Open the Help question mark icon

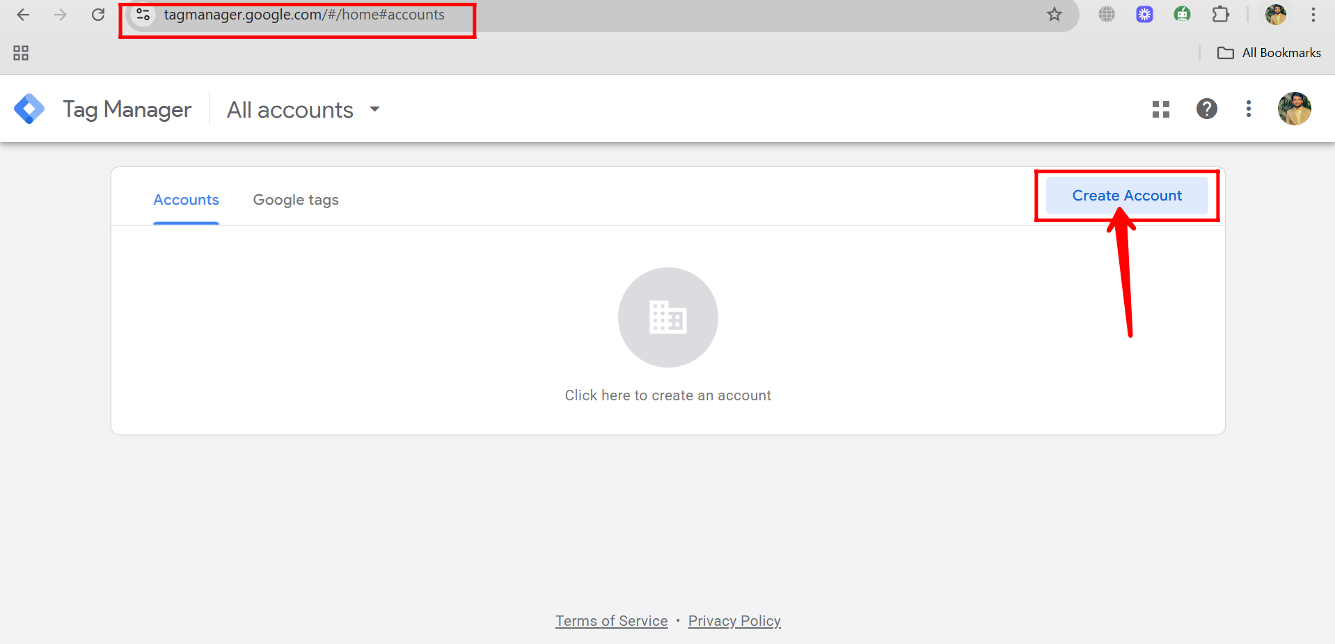coord(1207,109)
